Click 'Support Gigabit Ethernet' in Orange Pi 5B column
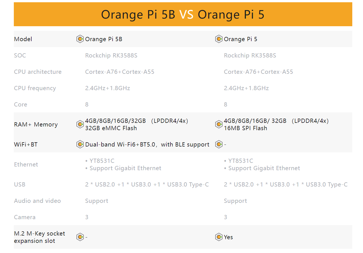 [x=125, y=168]
